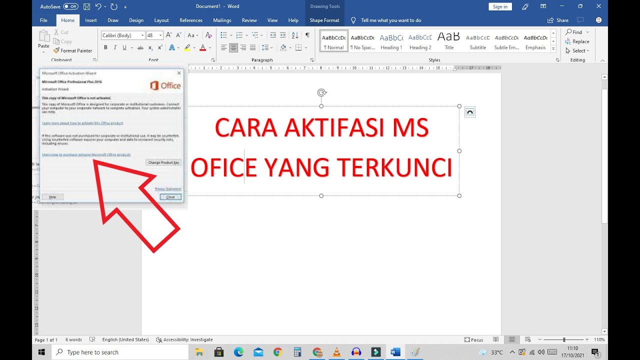640x360 pixels.
Task: Redo action icon
Action: tap(113, 6)
